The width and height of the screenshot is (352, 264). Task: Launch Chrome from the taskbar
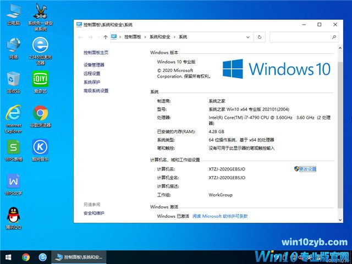point(26,257)
